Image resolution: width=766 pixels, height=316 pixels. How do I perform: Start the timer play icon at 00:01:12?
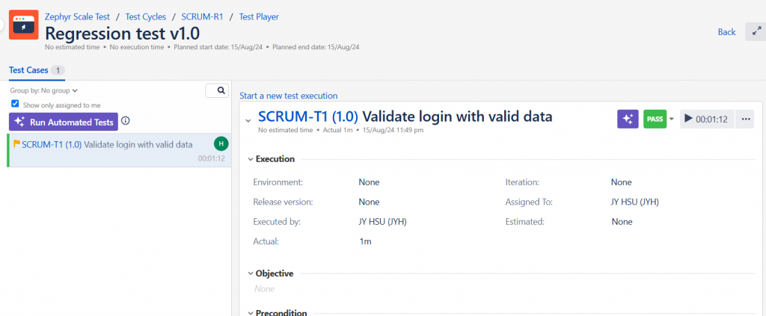pos(688,119)
